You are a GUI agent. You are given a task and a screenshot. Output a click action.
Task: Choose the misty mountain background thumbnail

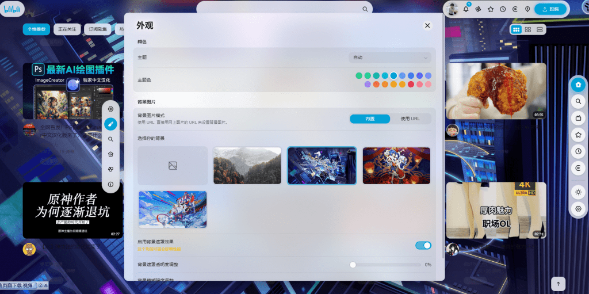coord(247,165)
